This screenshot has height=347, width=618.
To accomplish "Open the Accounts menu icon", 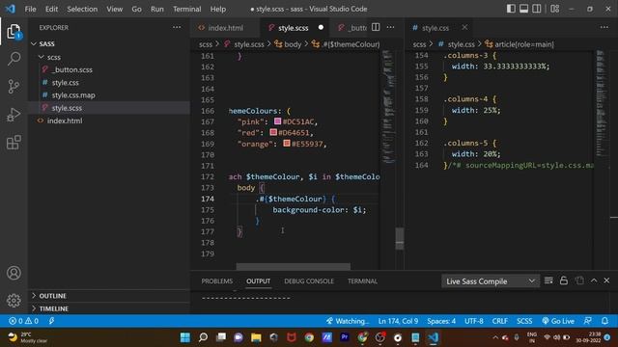I will point(14,273).
